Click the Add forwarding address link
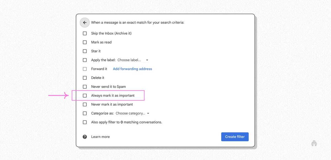The width and height of the screenshot is (331, 160). click(132, 69)
